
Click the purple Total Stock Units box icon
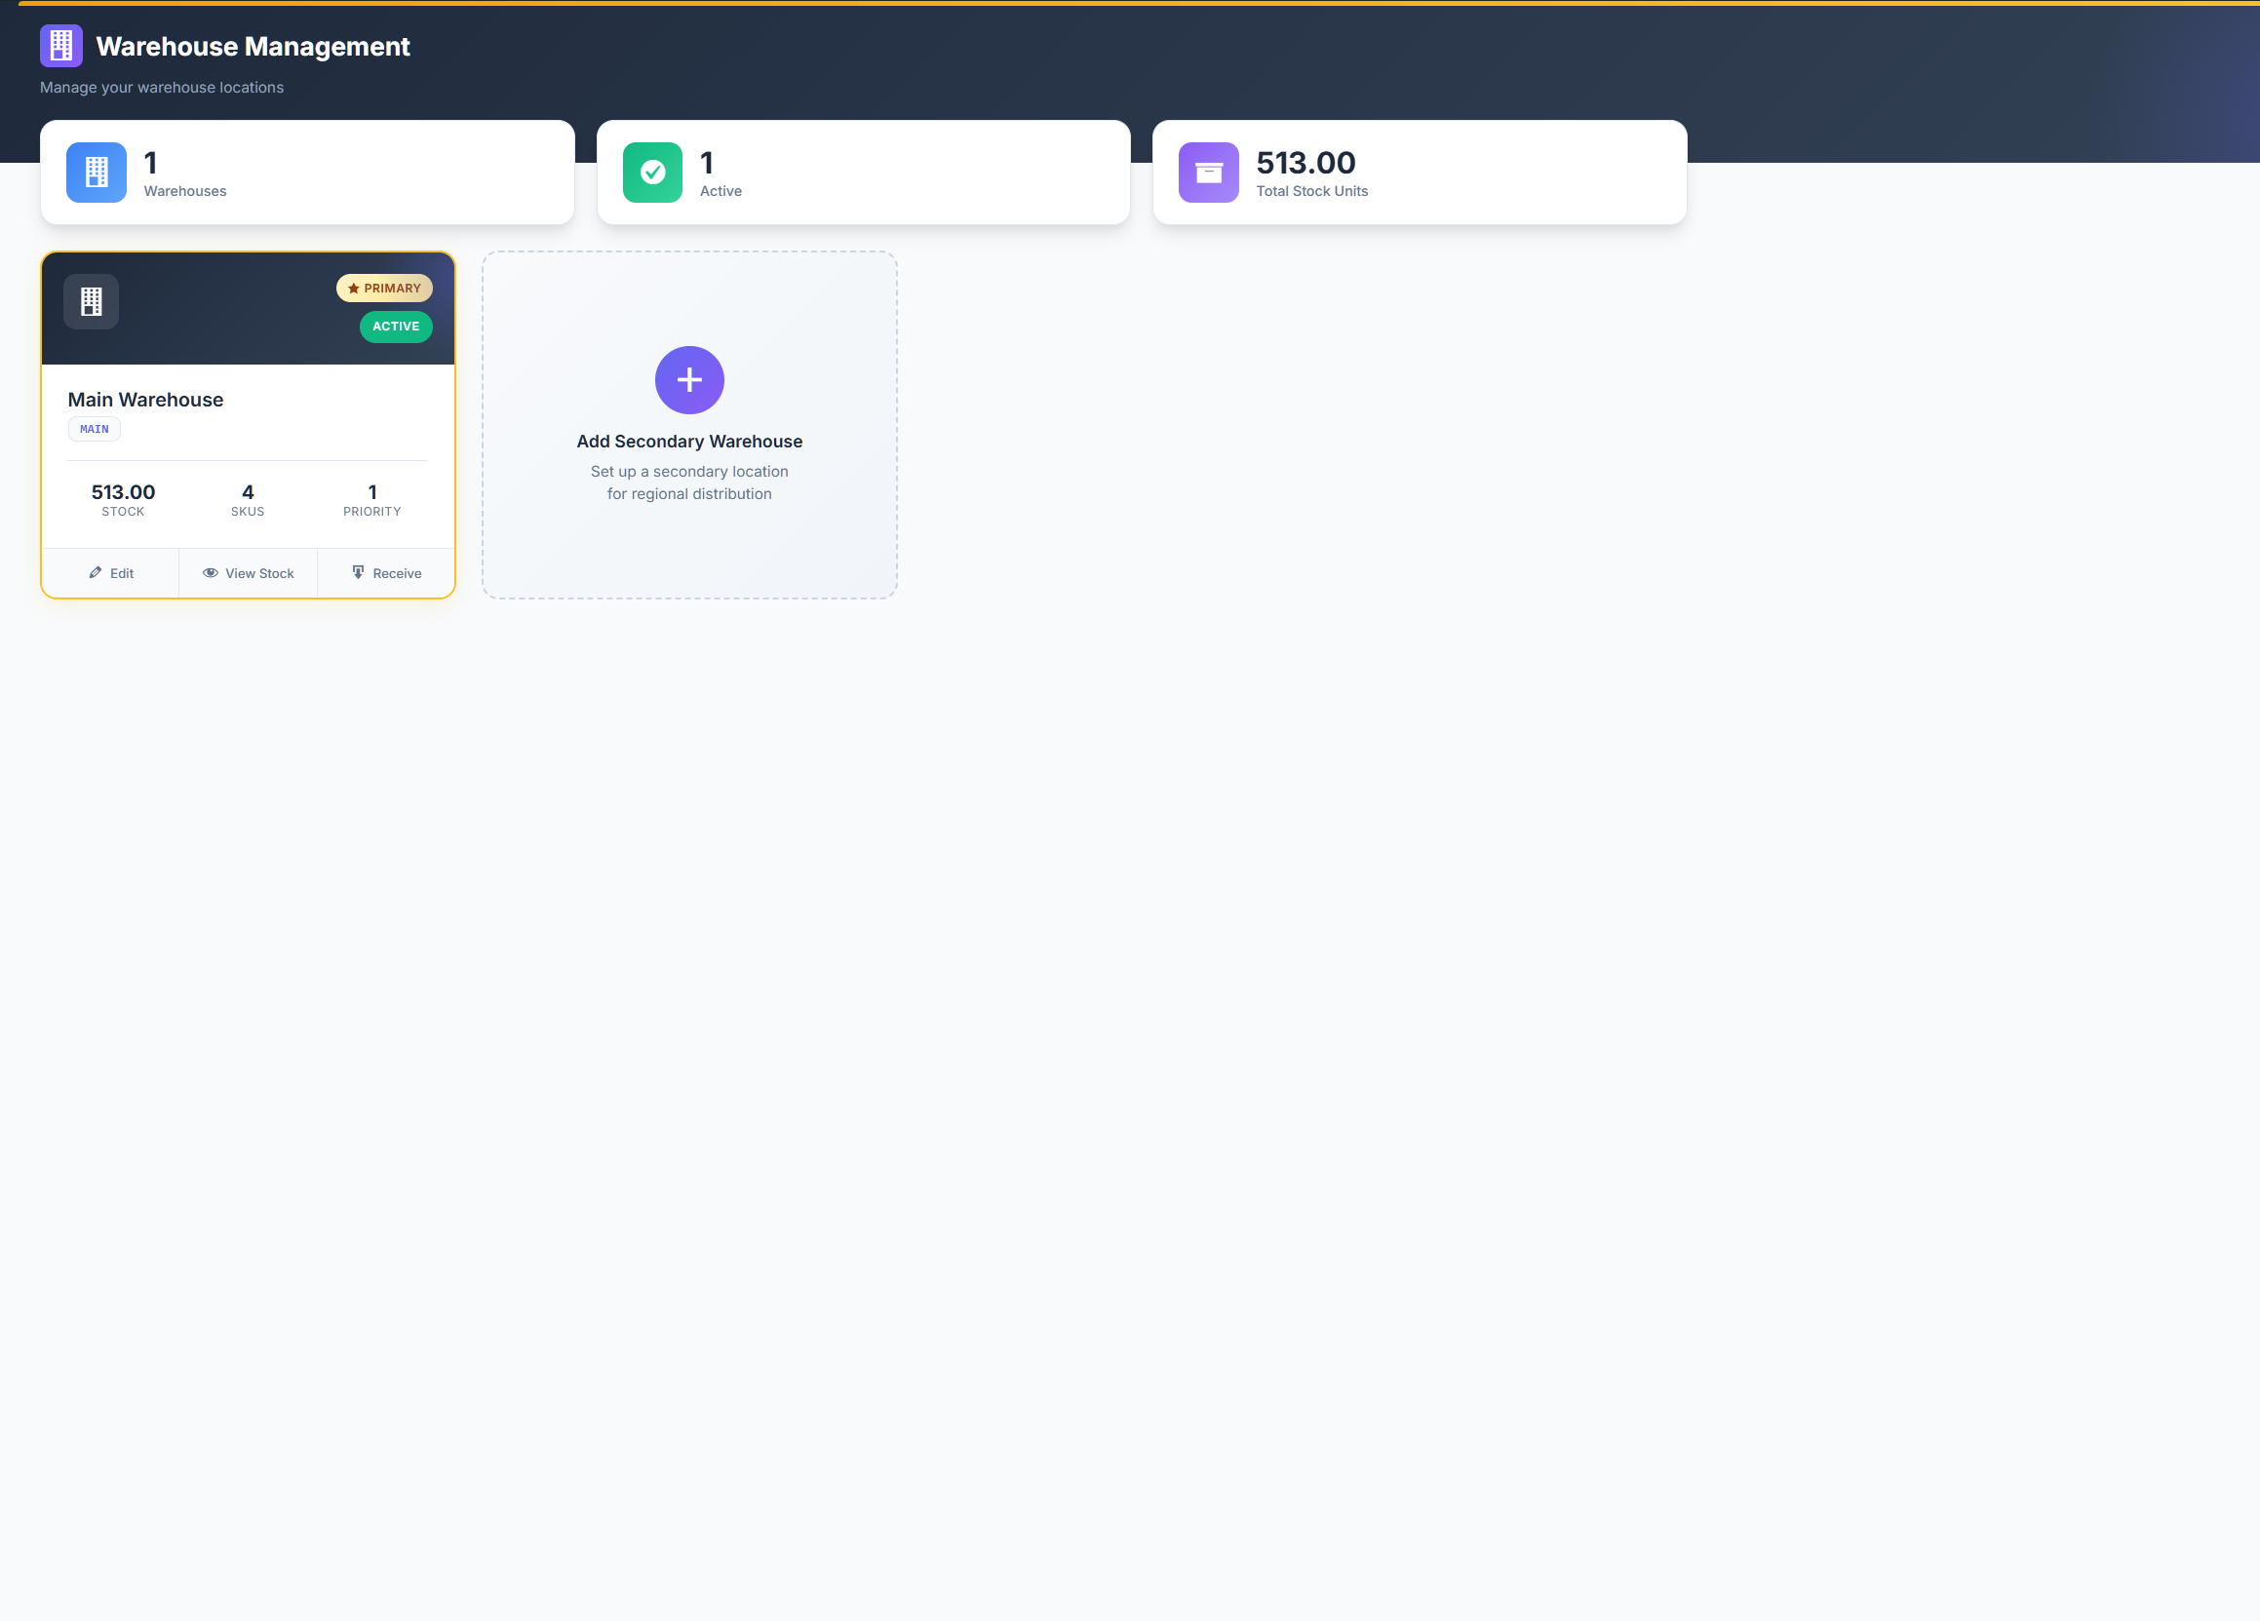point(1209,173)
